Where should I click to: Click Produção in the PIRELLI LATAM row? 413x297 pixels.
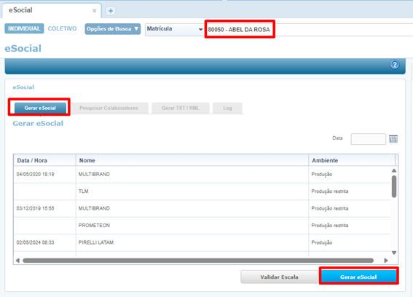coord(322,242)
